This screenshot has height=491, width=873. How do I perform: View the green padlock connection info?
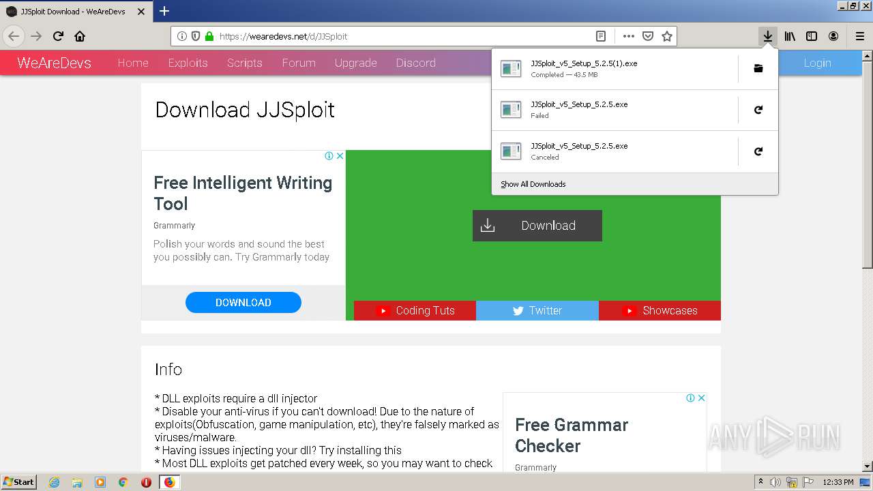click(x=209, y=36)
